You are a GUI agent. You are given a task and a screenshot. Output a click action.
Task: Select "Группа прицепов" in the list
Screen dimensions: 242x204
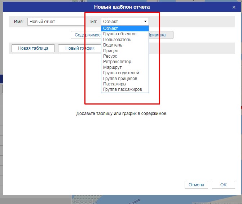coord(120,78)
